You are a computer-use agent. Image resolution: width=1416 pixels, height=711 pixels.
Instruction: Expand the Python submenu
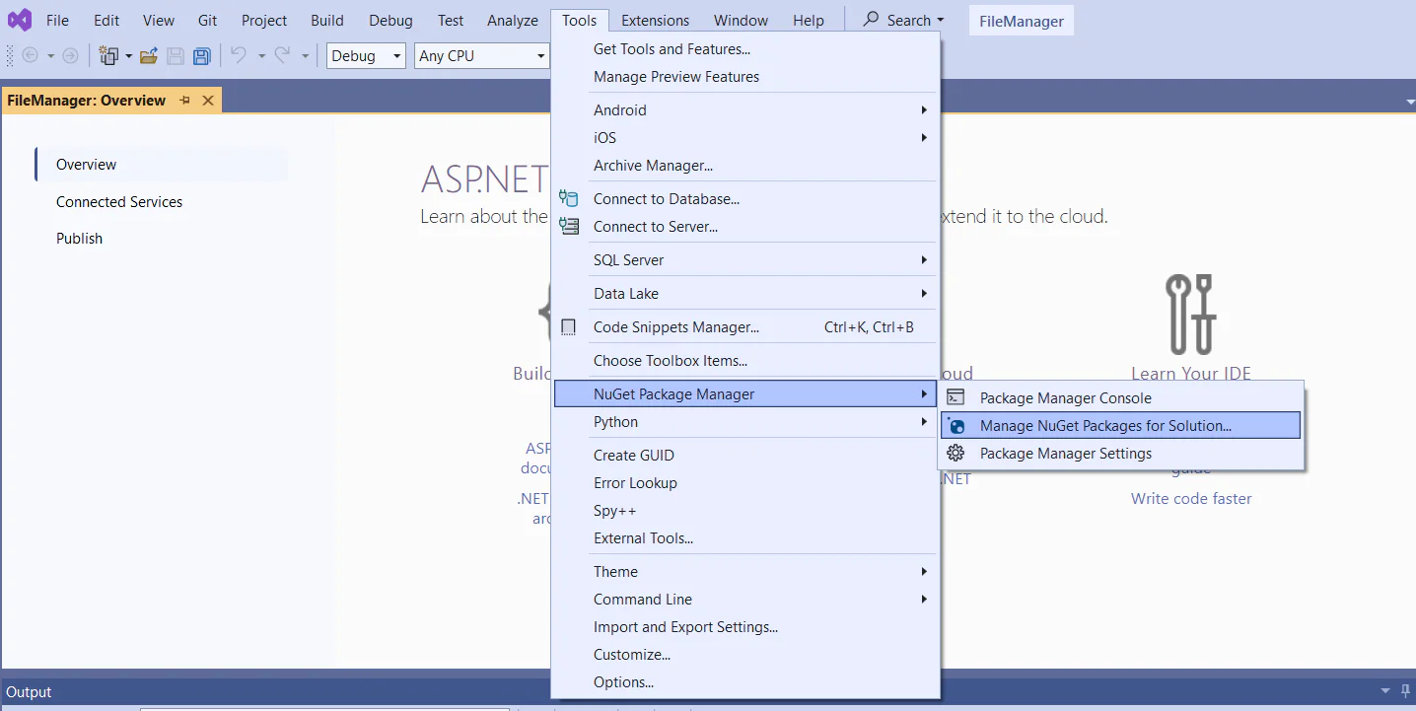(924, 422)
